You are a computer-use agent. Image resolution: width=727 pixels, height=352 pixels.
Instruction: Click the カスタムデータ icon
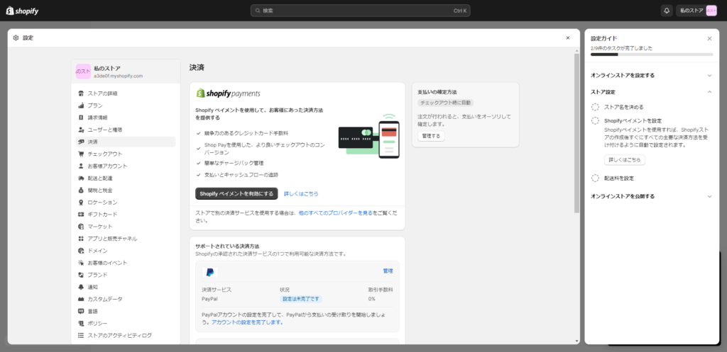tap(81, 299)
